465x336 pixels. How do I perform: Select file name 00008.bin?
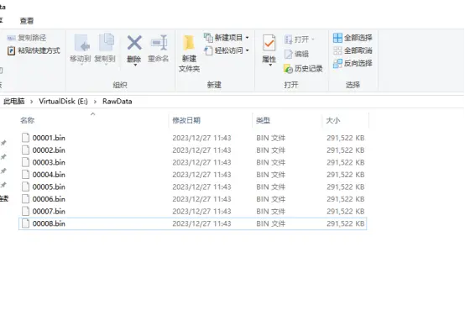(49, 223)
